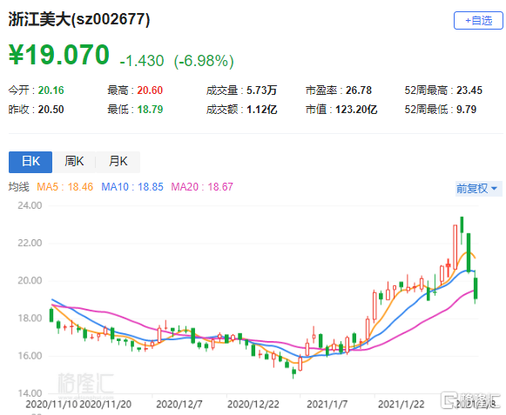Click the 2020/11/10 date label

tap(51, 405)
